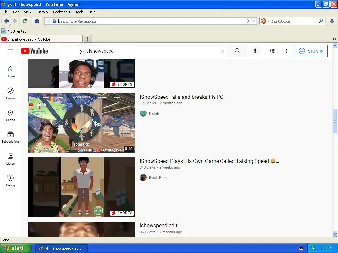Open the browser Downloads arrow button
The width and height of the screenshot is (338, 253).
(332, 21)
